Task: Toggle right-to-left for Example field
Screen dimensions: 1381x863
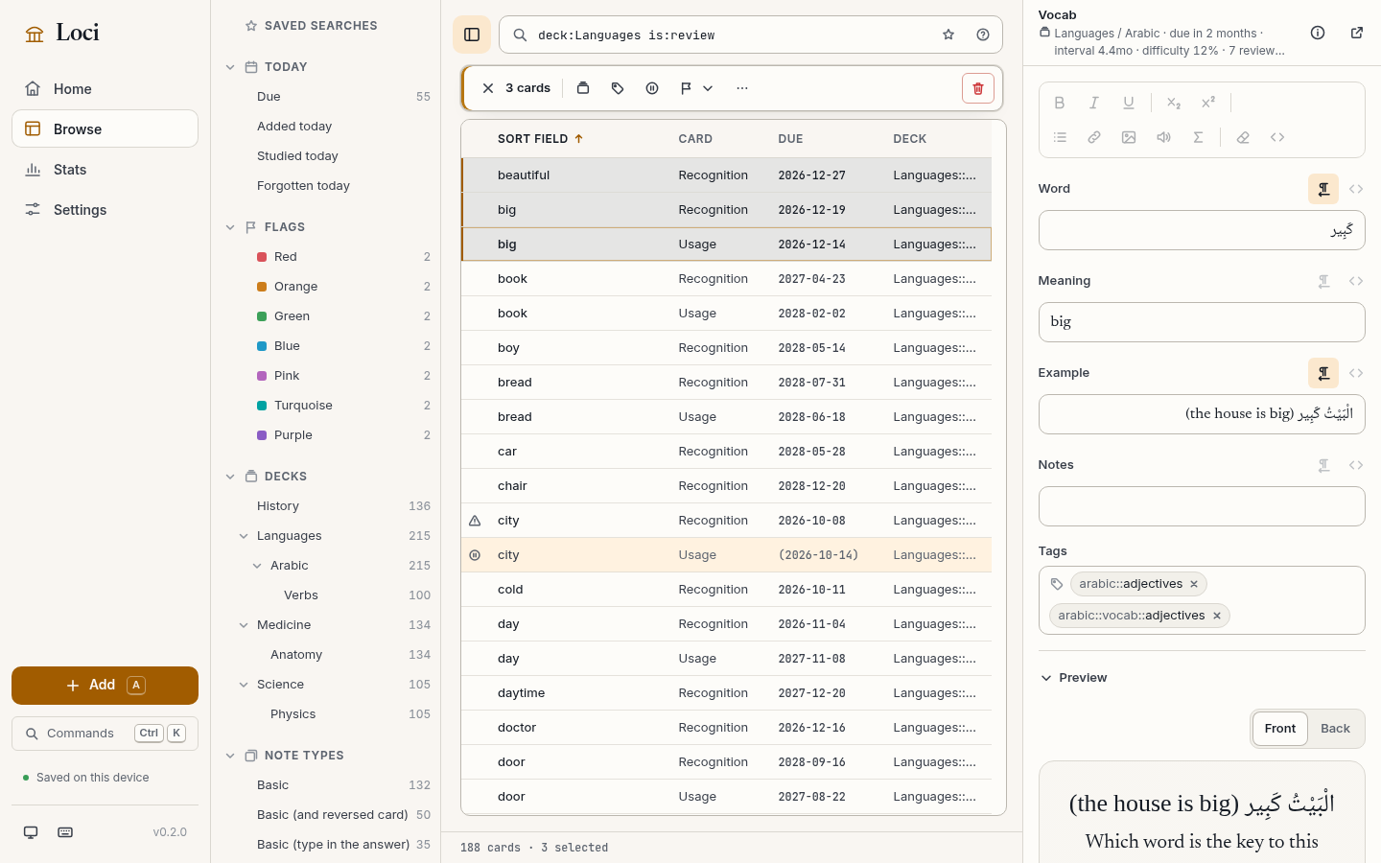Action: coord(1323,373)
